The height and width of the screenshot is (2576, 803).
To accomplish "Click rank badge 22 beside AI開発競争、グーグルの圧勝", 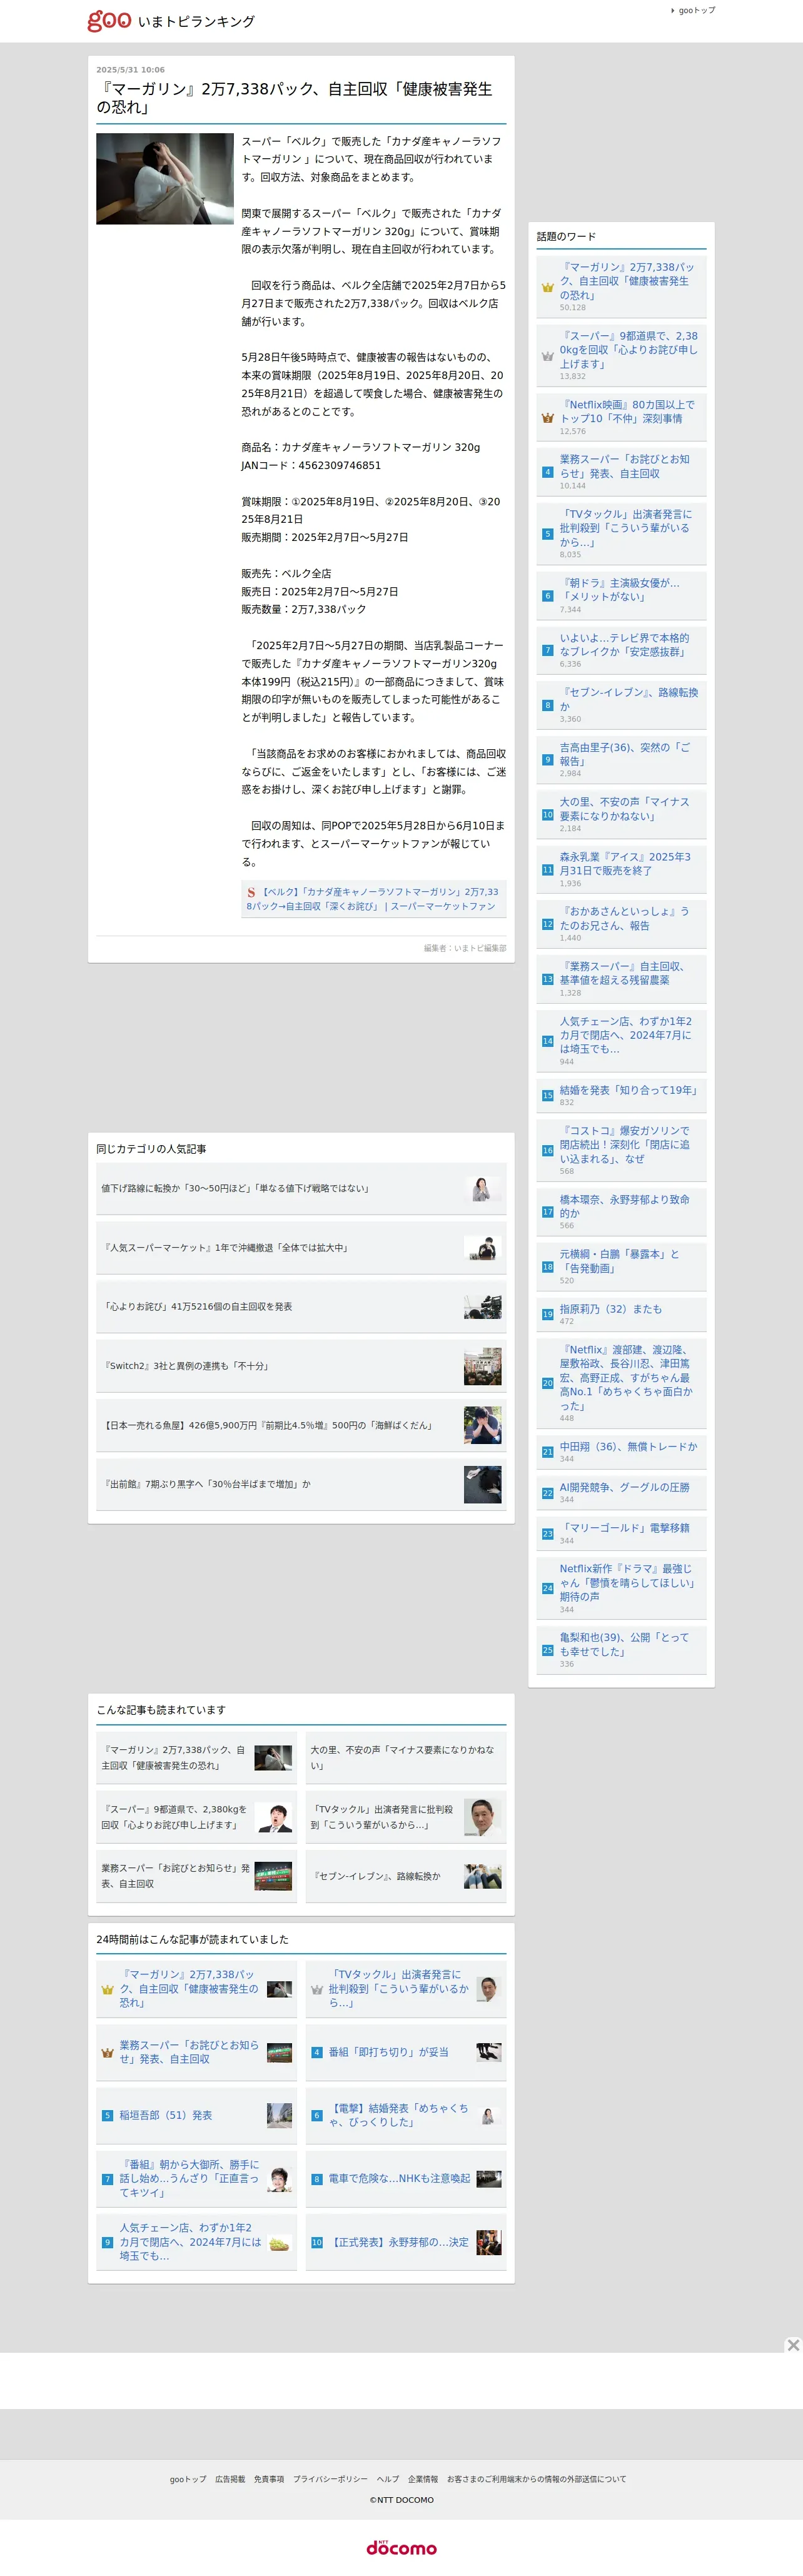I will click(548, 1493).
